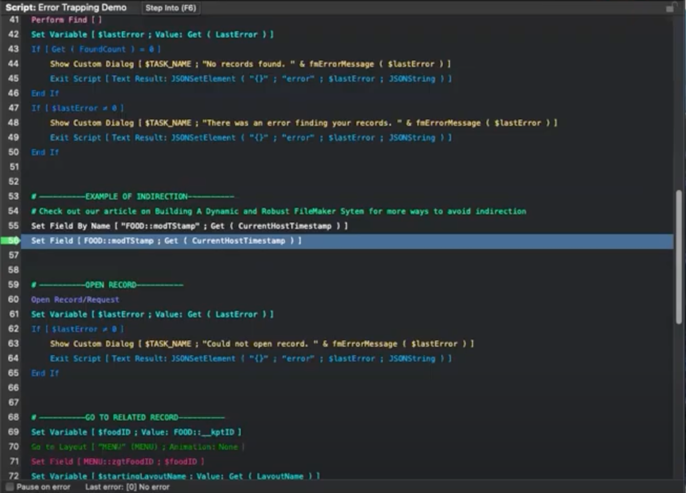This screenshot has width=686, height=493.
Task: Select the highlighted Set Field FOOD::modTStamp step
Action: point(347,241)
